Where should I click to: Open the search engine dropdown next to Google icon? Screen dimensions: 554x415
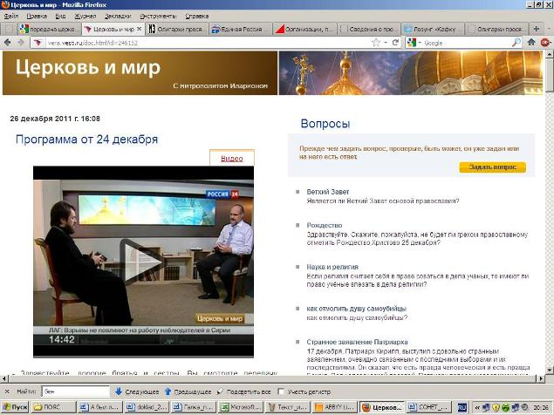[x=421, y=43]
